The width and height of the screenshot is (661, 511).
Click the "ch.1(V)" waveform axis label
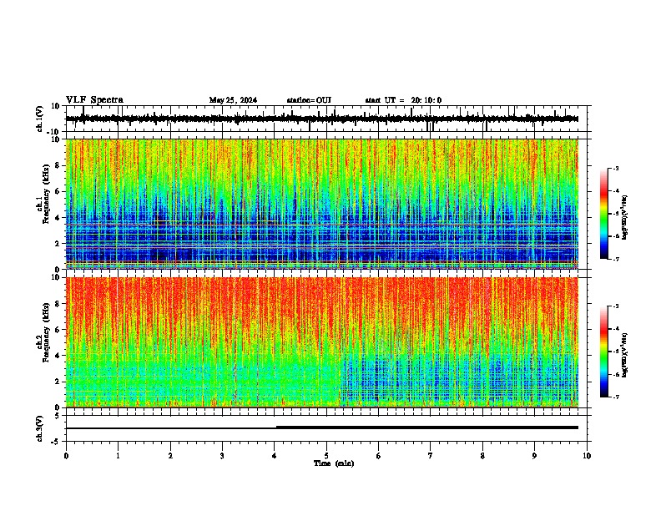click(x=40, y=119)
